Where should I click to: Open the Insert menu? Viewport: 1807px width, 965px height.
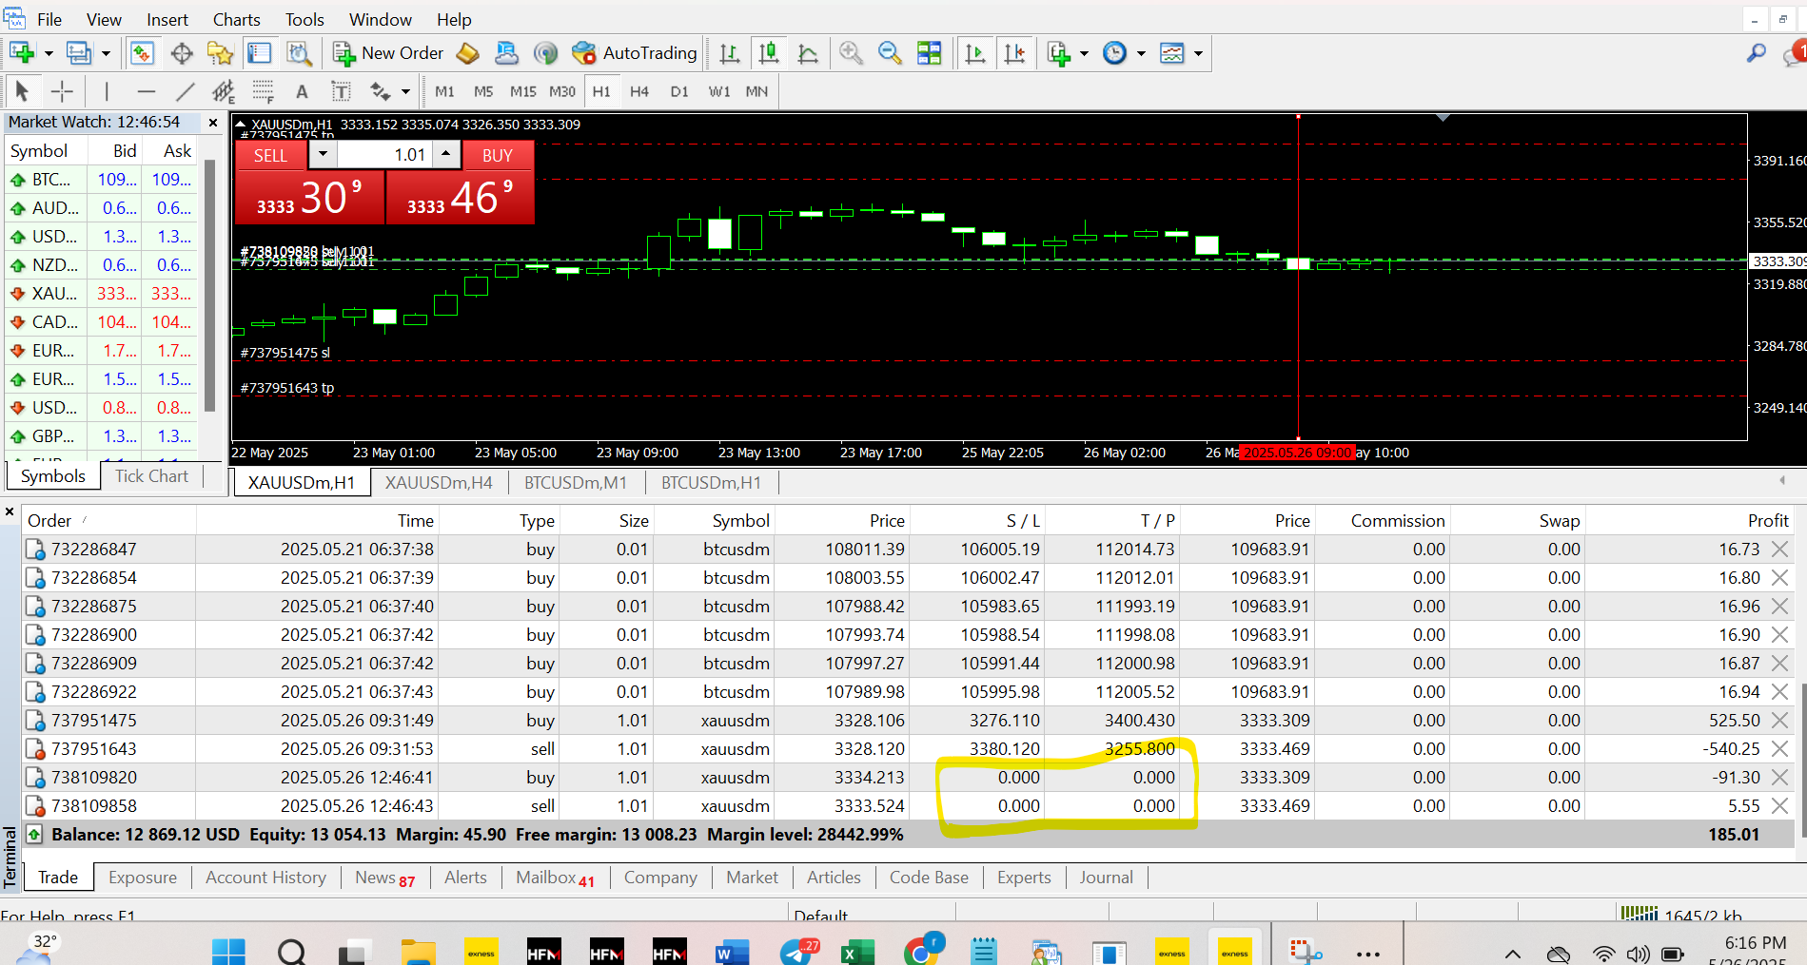[x=167, y=19]
